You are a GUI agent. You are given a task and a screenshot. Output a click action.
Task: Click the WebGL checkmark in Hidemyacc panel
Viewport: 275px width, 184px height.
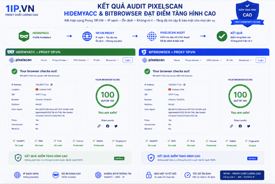(94, 141)
